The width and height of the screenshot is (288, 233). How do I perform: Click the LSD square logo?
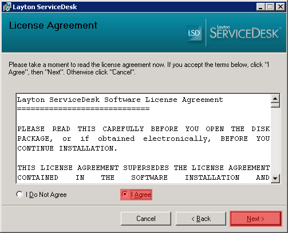coord(194,33)
